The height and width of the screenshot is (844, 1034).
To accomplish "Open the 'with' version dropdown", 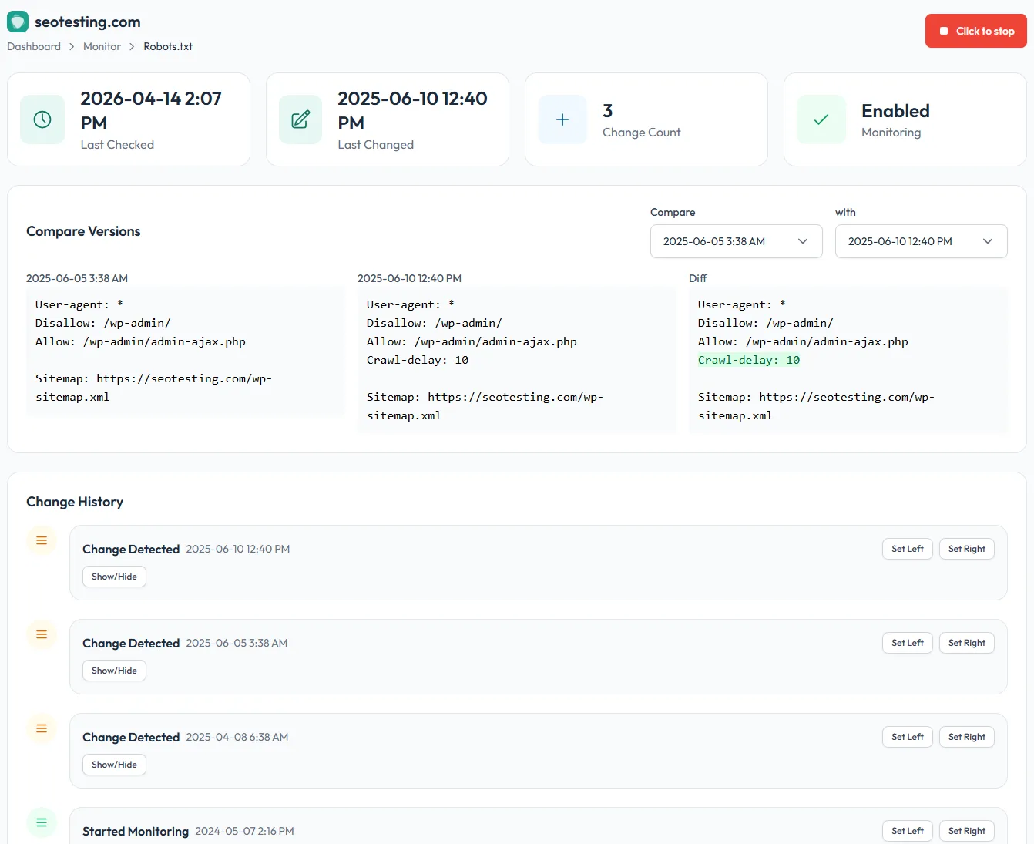I will click(x=921, y=241).
